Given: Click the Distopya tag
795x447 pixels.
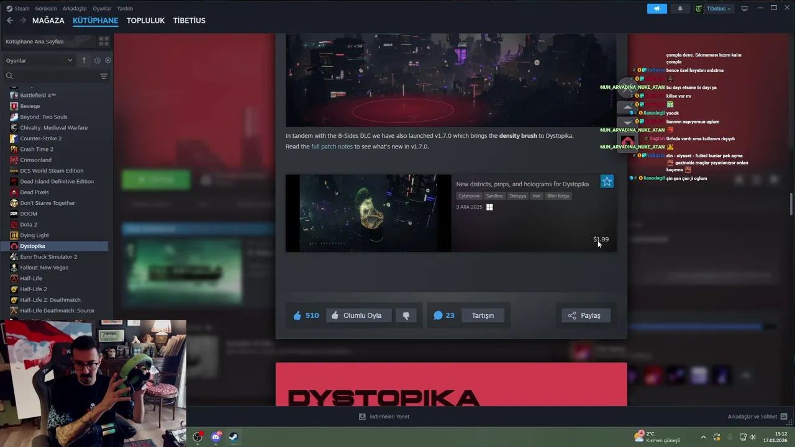Looking at the screenshot, I should 517,196.
